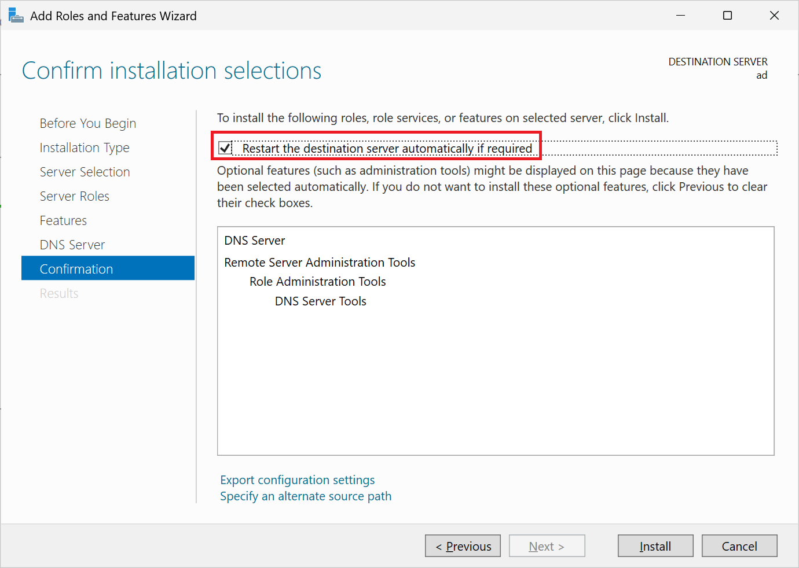
Task: Select 'Before You Begin' in the sidebar
Action: tap(87, 123)
